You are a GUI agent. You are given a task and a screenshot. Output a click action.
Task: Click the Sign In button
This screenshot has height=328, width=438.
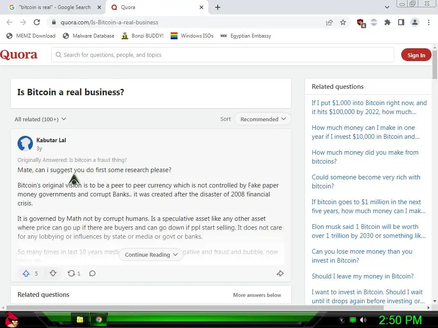(x=416, y=55)
